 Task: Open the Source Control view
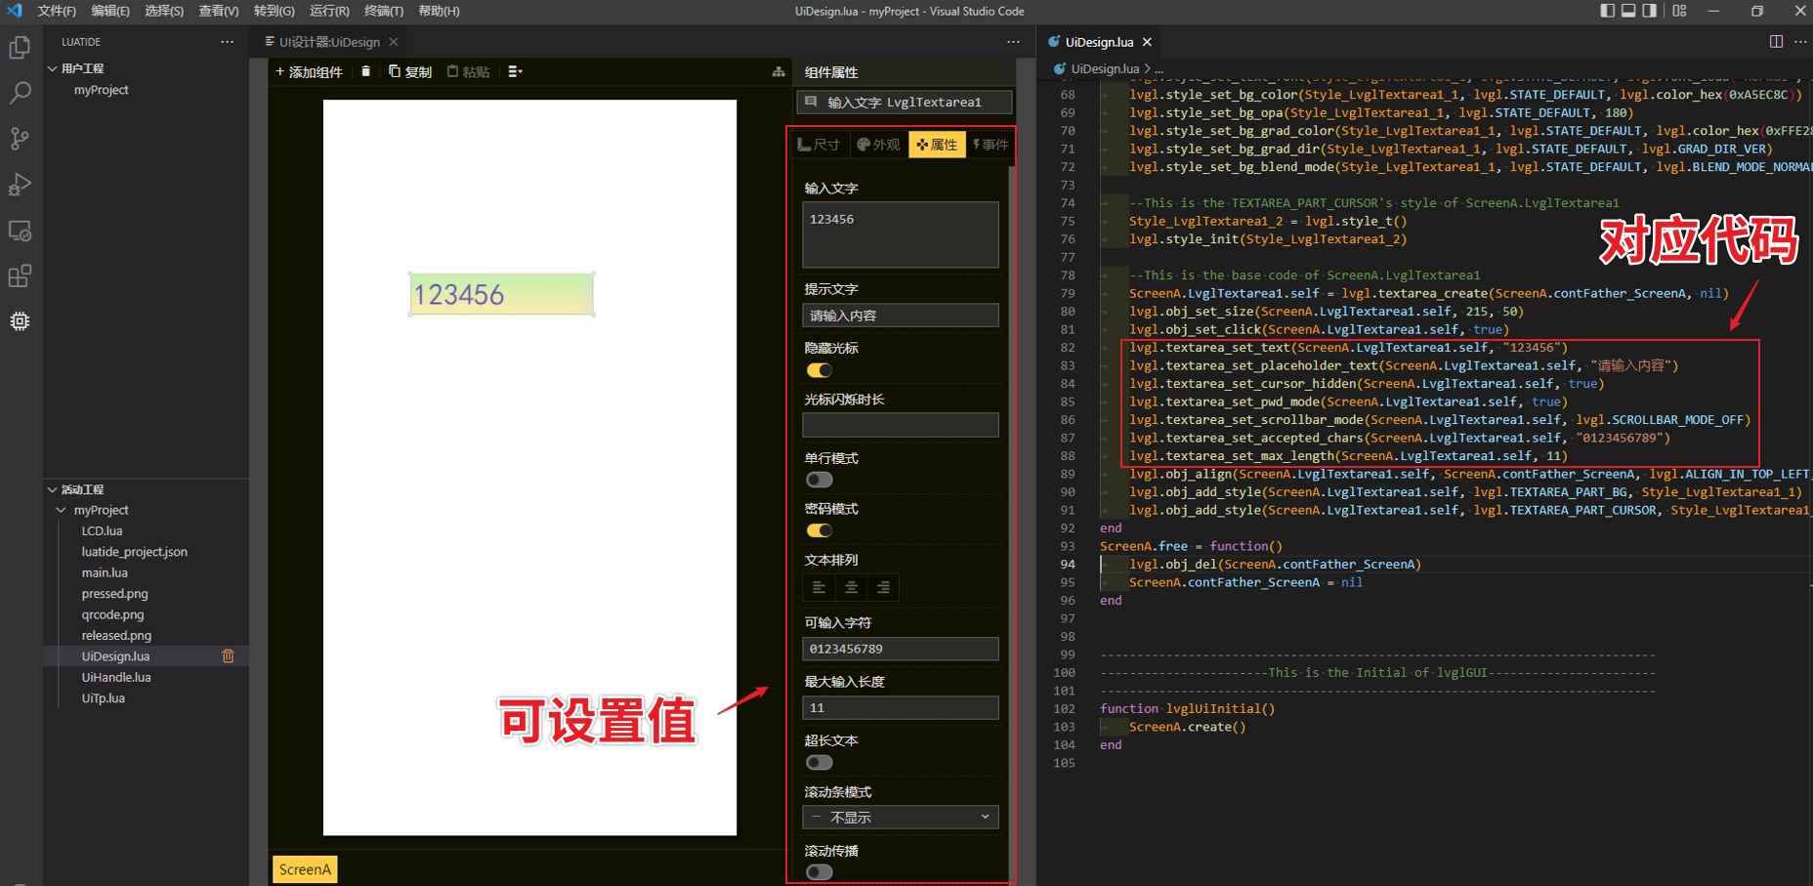point(20,139)
